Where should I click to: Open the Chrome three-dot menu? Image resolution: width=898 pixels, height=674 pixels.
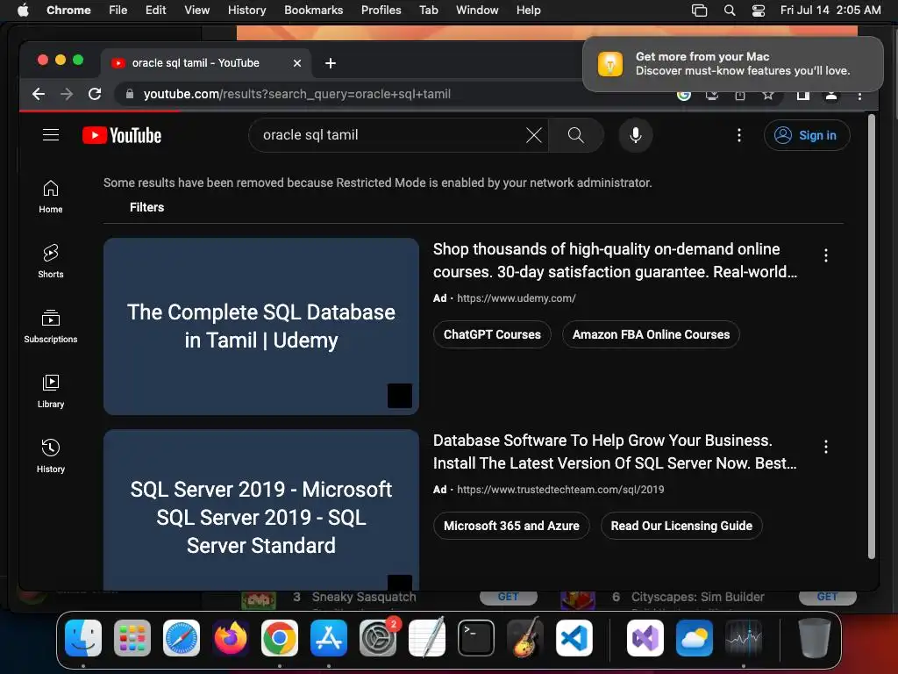pos(859,96)
